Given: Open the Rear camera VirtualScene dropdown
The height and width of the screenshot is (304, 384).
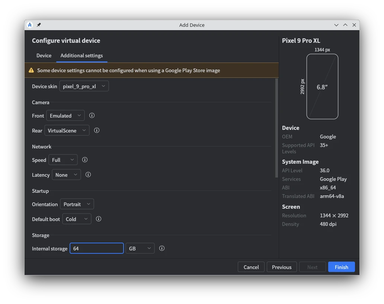Looking at the screenshot, I should click(67, 131).
